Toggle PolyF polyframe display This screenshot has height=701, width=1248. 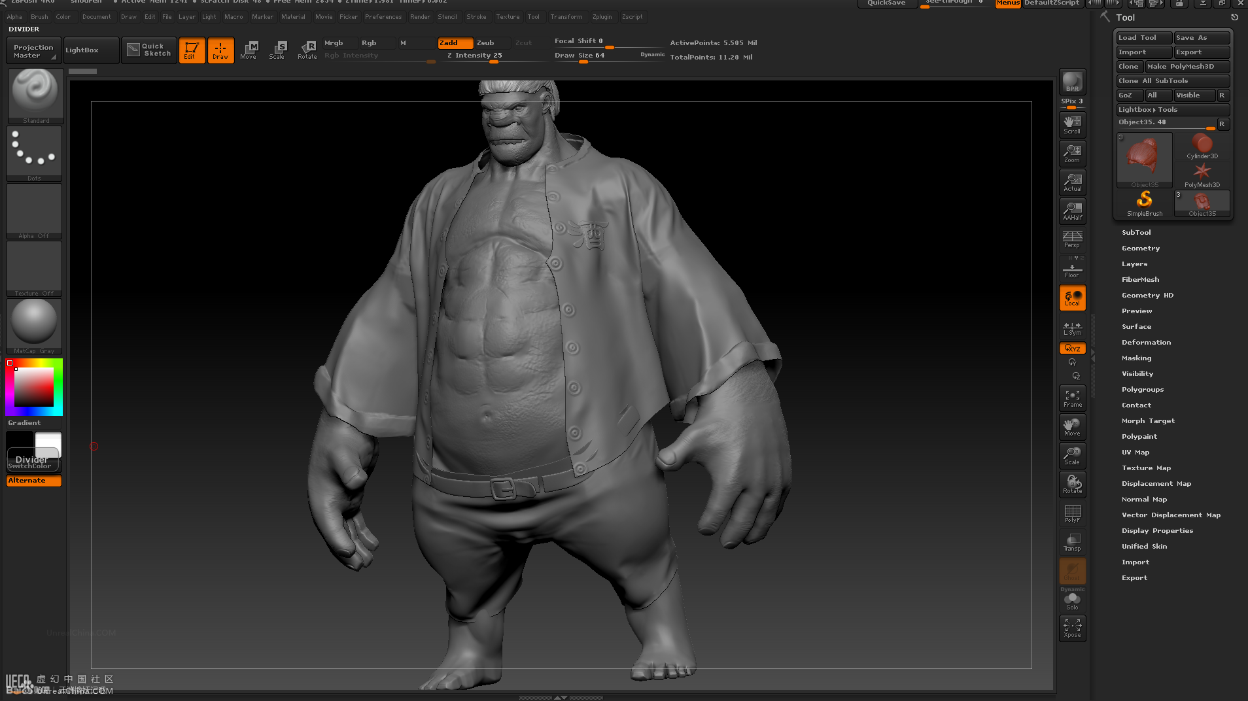(1072, 513)
